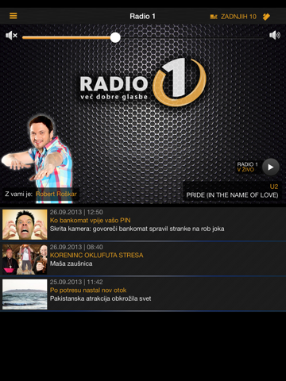Open article KORENINC OKLUFUTA STRESA
286x381 pixels.
pyautogui.click(x=97, y=256)
